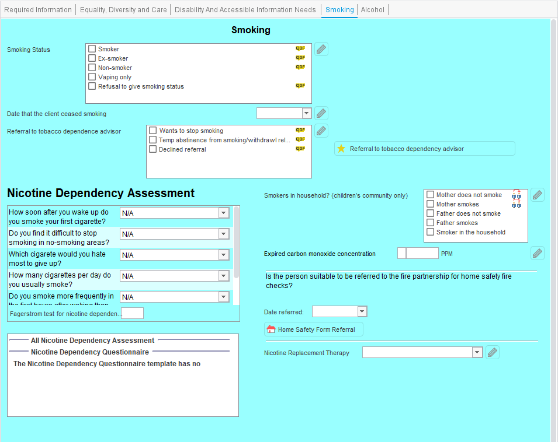Tick the Non-smoker checkbox
This screenshot has width=558, height=442.
tap(92, 67)
